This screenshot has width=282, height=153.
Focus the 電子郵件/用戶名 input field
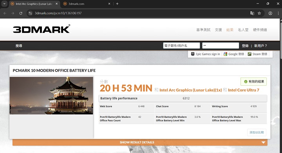[181, 46]
